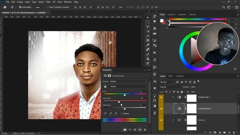Hide the Gradient Map 1 layer
Screen dimensions: 240x135
(161, 97)
